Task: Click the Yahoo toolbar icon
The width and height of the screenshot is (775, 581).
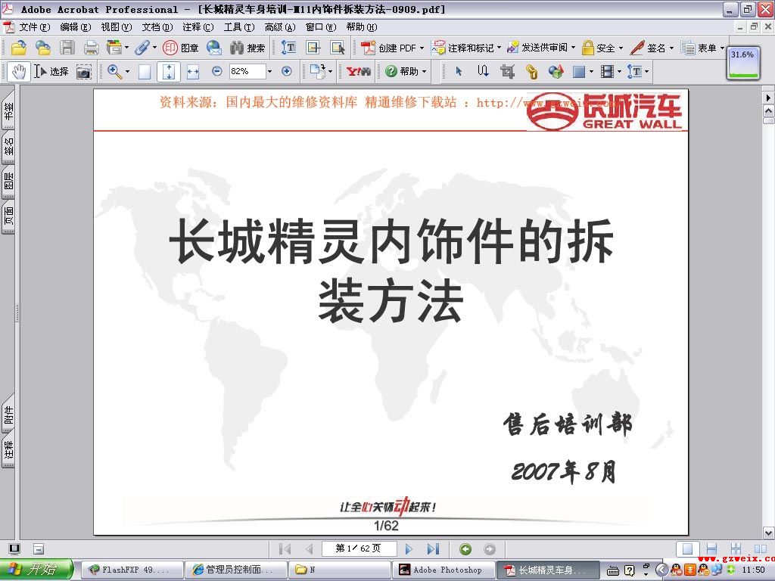Action: pos(359,72)
